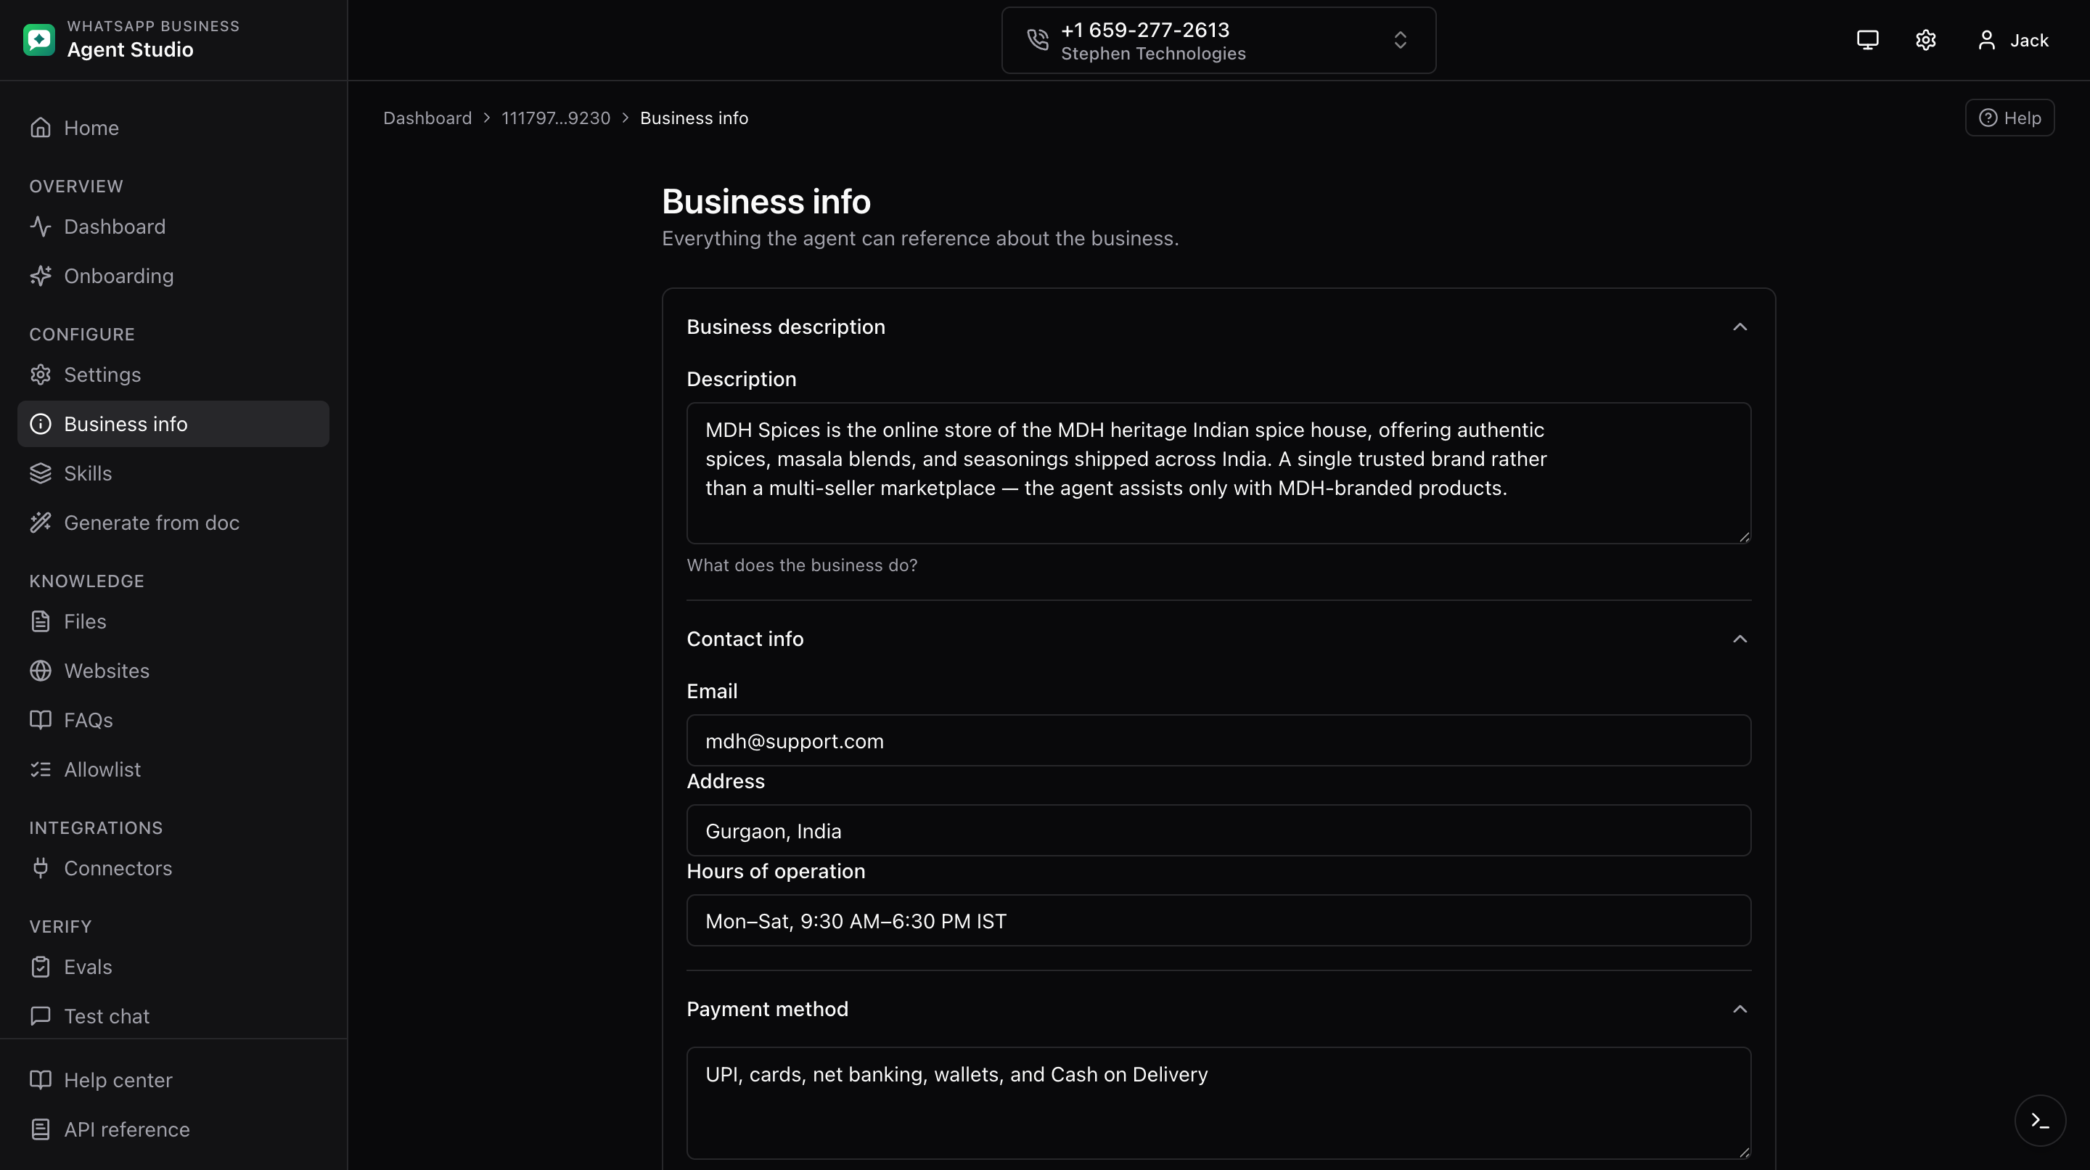Open the Evals sidebar item
Screen dimensions: 2090x1170
coord(173,967)
